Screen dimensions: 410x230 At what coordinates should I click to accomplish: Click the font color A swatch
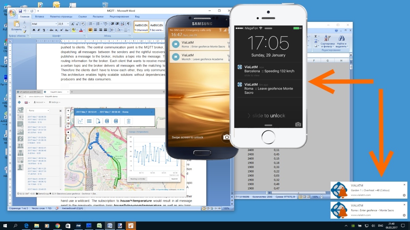tap(81, 30)
